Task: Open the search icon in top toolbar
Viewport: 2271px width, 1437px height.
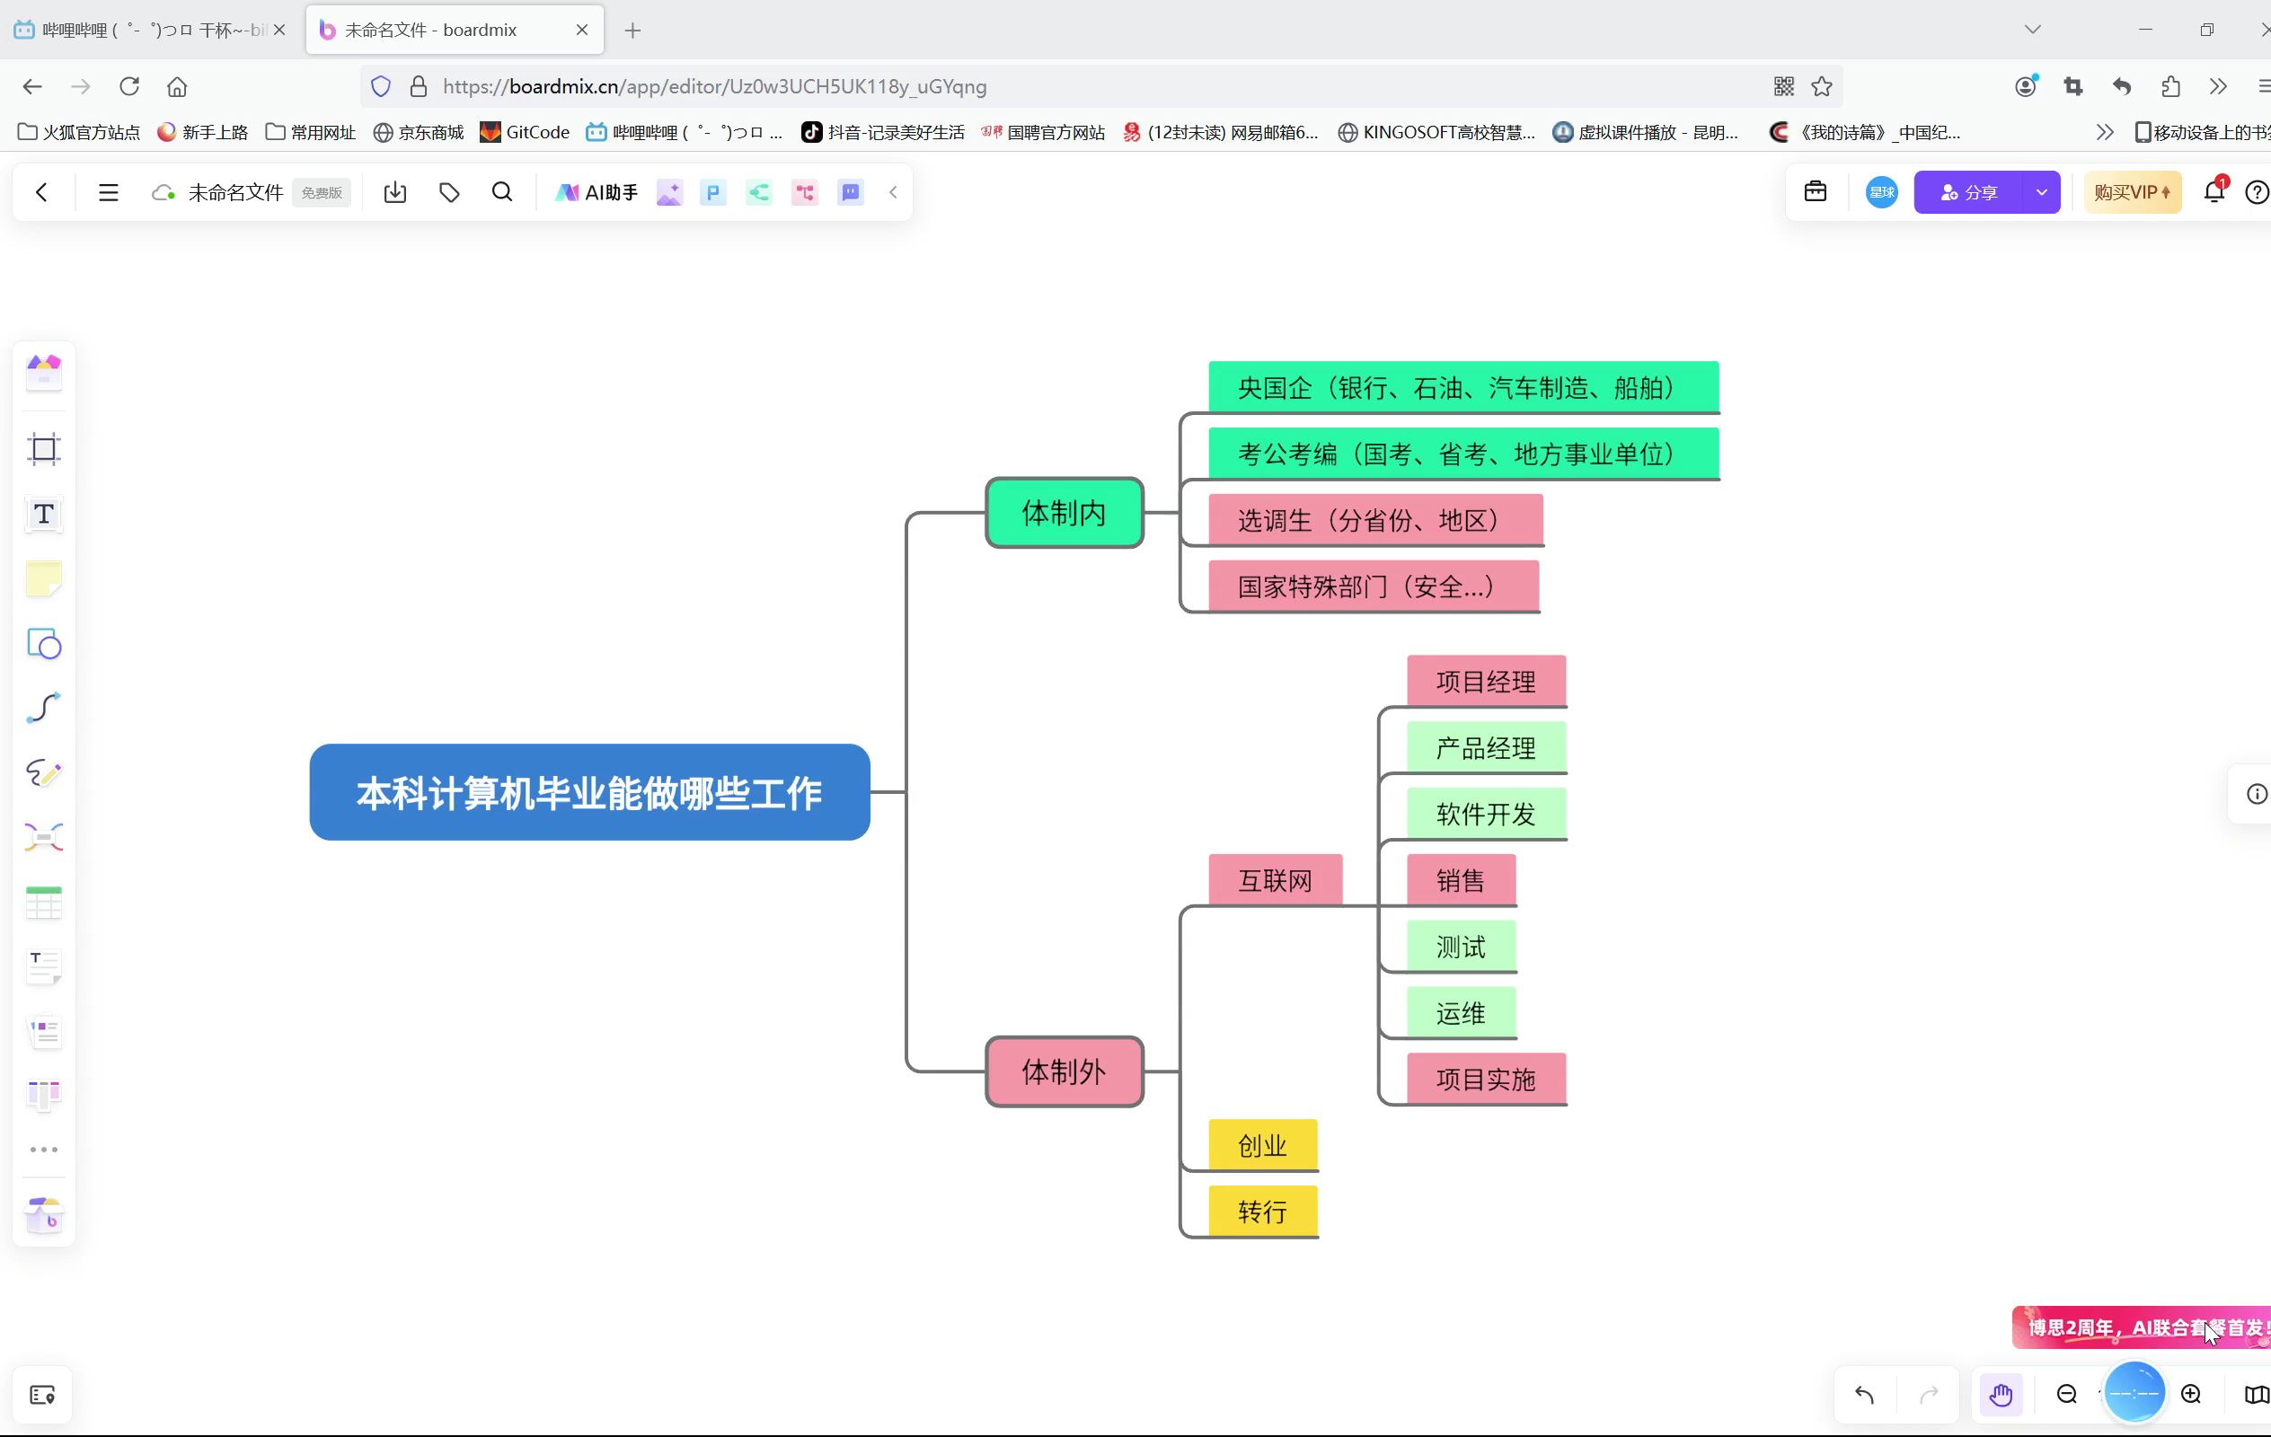Action: coord(503,192)
